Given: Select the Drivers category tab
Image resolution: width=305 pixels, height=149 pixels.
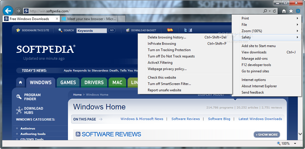Looking at the screenshot, I should point(94,82).
